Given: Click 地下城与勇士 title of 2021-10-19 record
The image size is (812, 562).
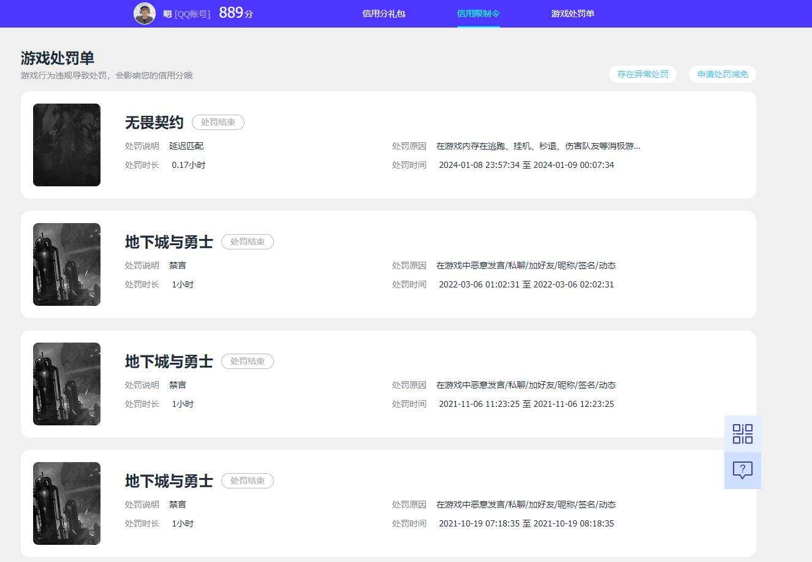Looking at the screenshot, I should 169,481.
